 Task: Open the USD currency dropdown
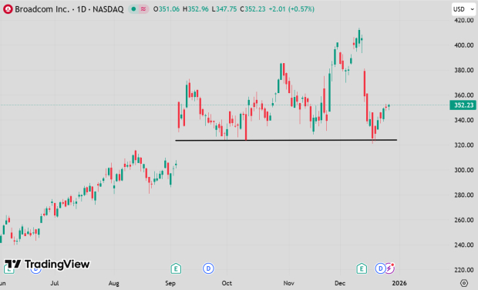coord(463,9)
